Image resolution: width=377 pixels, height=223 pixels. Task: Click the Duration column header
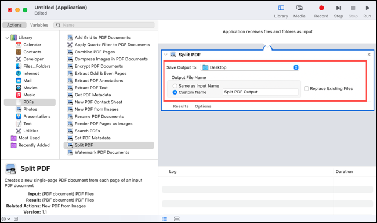[x=344, y=172]
